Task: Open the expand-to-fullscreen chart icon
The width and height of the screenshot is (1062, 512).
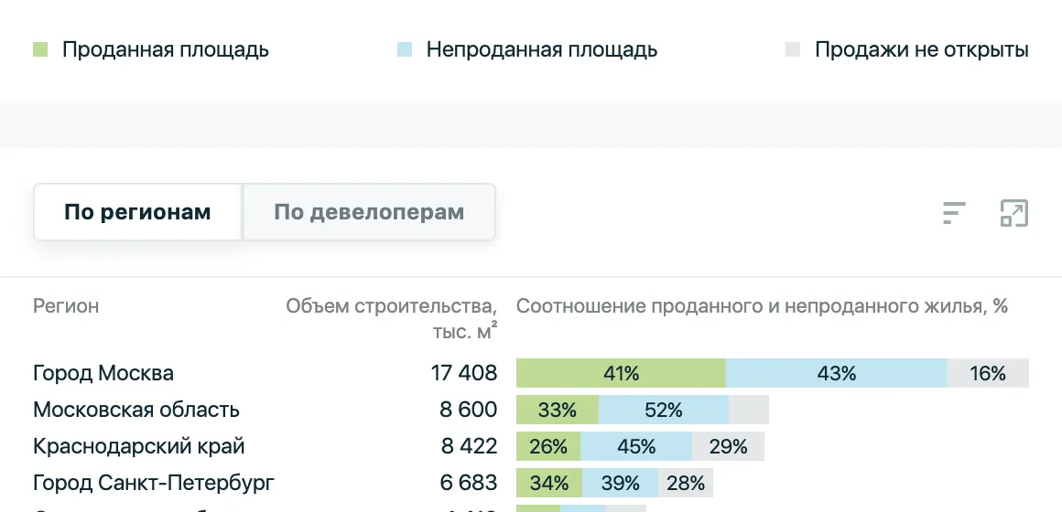Action: (1013, 213)
